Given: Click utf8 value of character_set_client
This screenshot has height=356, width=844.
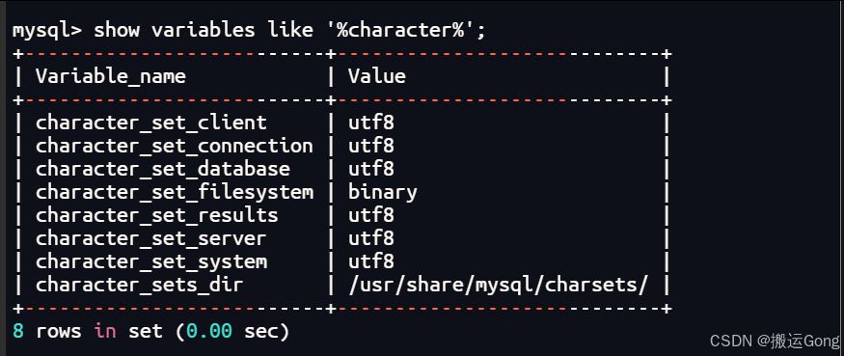Looking at the screenshot, I should [371, 123].
